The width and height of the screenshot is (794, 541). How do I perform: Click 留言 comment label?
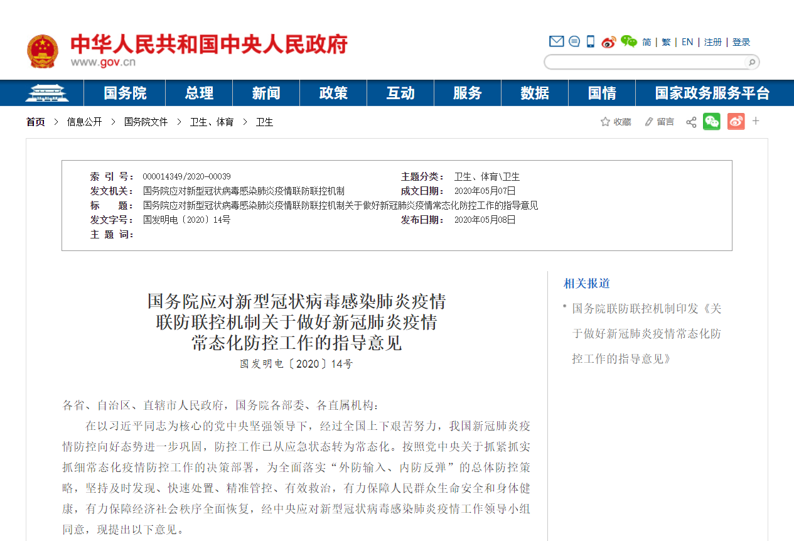coord(666,122)
